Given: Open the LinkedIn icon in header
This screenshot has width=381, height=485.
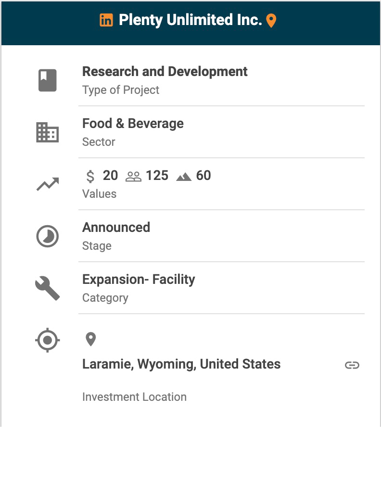Looking at the screenshot, I should (x=106, y=20).
